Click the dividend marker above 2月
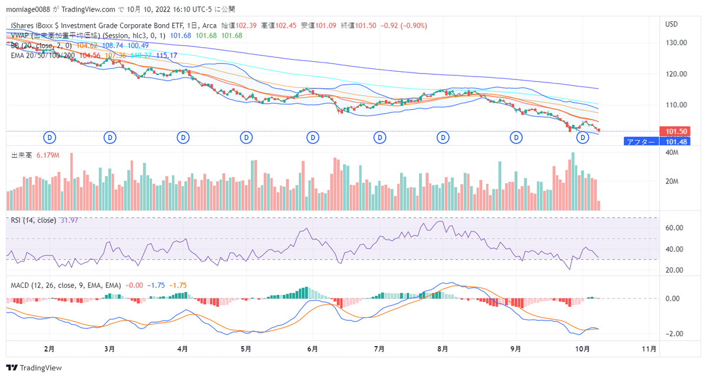 (51, 137)
